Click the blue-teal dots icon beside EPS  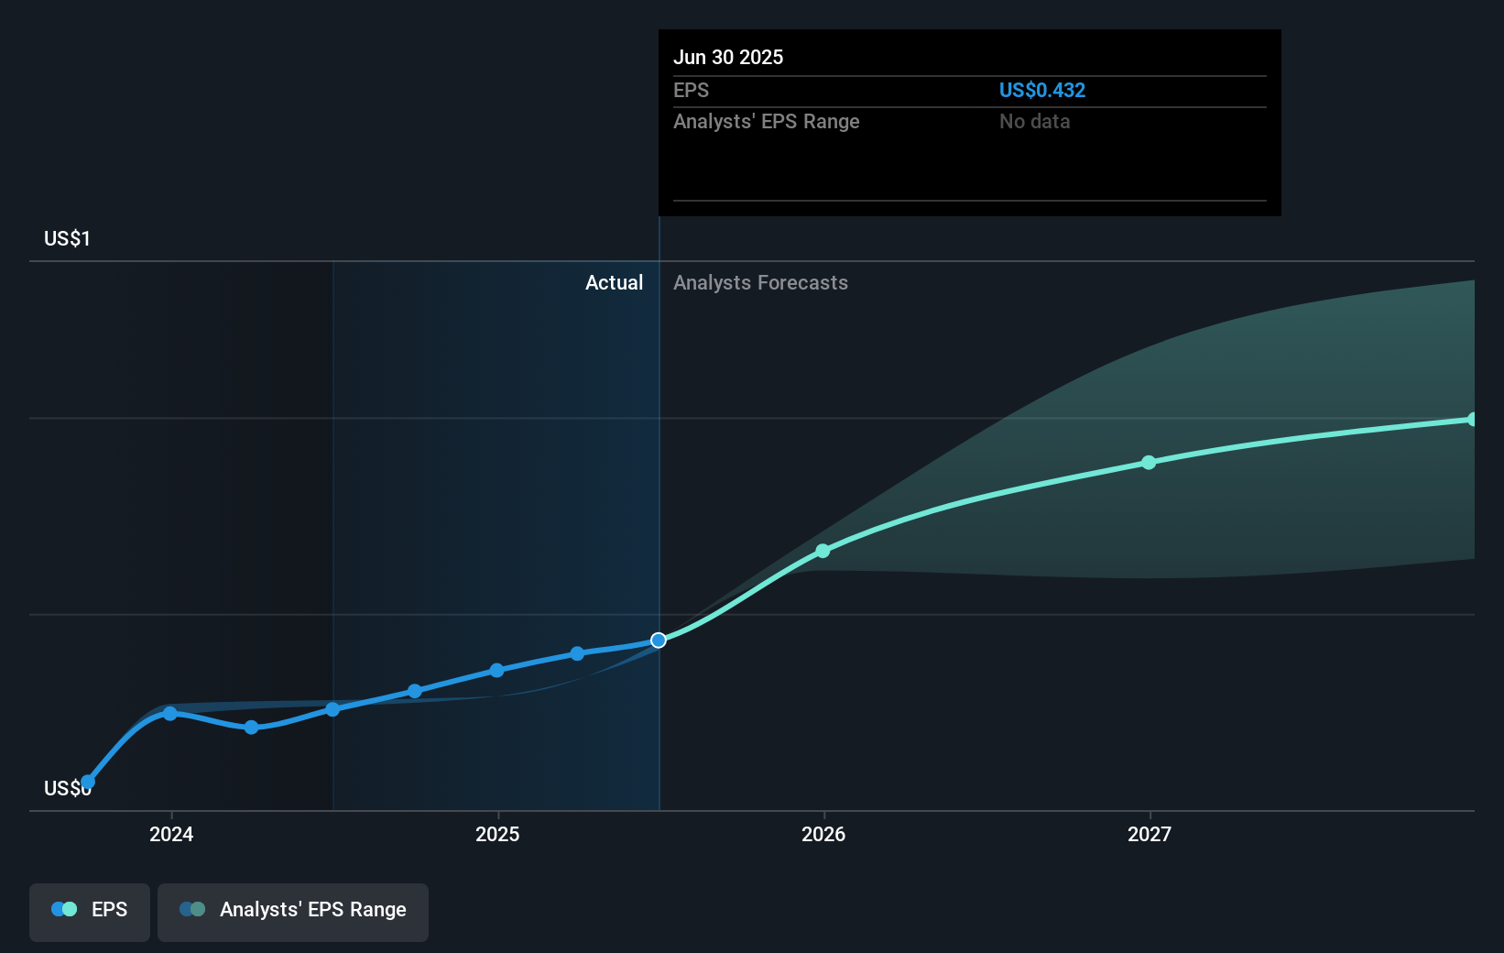click(x=64, y=910)
